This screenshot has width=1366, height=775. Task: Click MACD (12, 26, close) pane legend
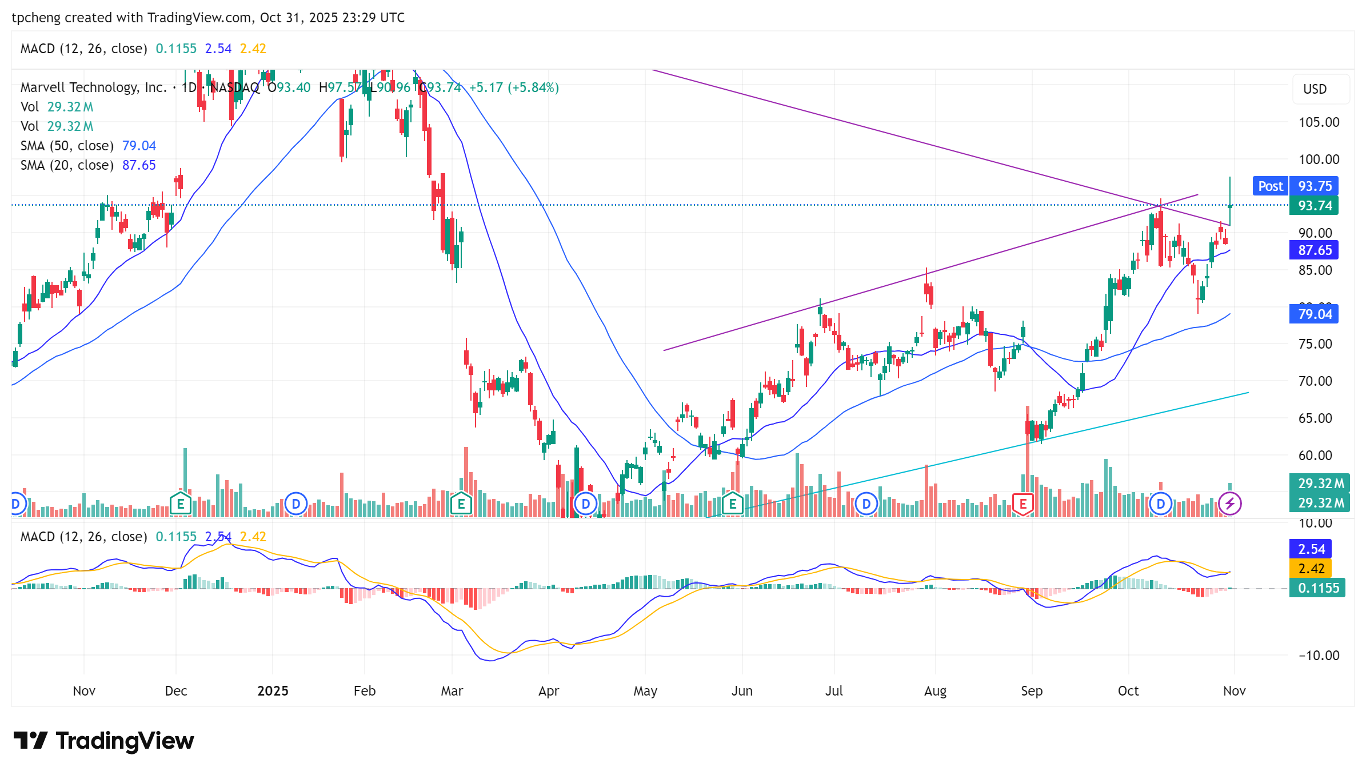(83, 537)
